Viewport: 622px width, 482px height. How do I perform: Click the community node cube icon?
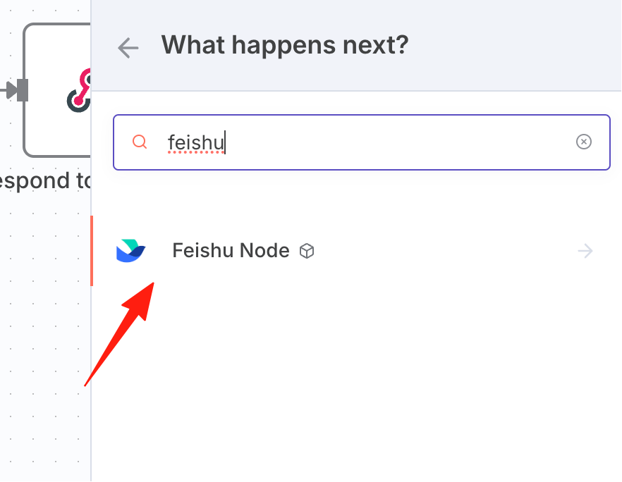(307, 251)
